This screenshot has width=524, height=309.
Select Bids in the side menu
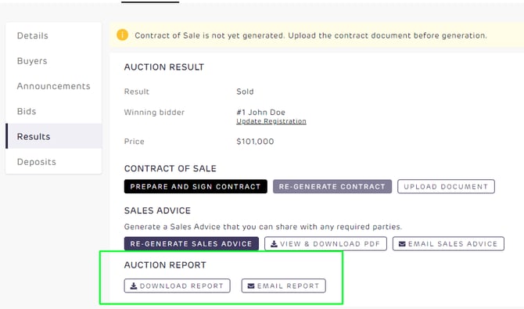(53, 111)
